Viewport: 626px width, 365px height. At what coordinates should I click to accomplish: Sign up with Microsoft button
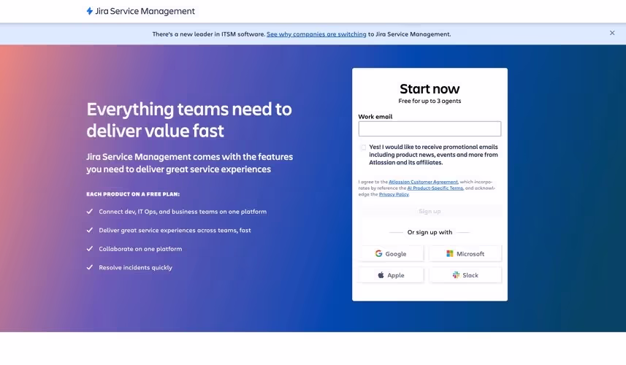[x=465, y=254]
